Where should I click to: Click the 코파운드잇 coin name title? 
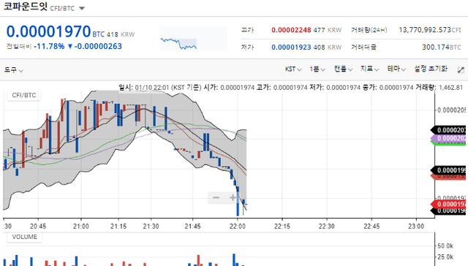click(x=26, y=7)
